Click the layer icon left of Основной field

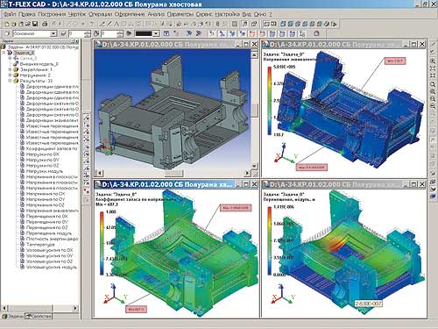point(7,33)
